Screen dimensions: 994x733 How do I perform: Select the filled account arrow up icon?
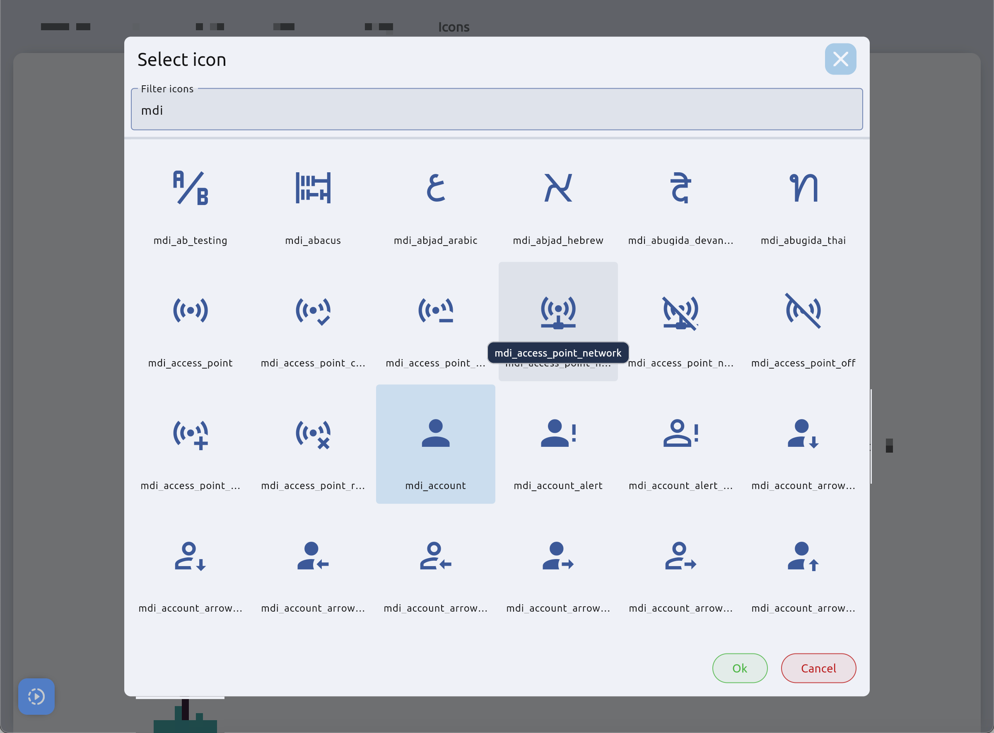click(x=803, y=567)
